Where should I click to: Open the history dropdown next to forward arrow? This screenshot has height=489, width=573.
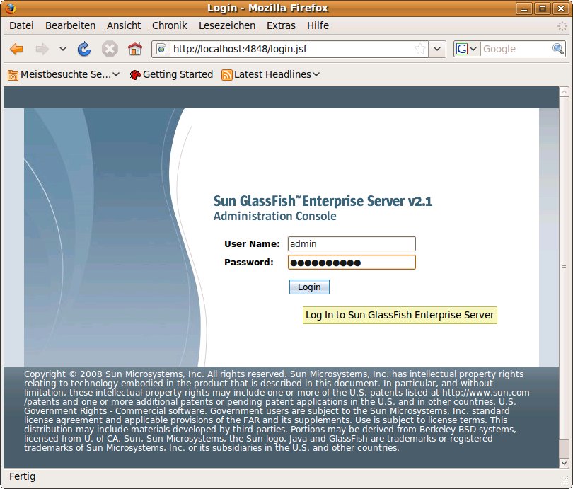point(62,49)
